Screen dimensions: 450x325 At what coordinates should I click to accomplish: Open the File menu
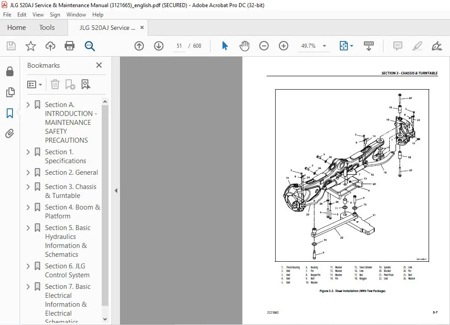(7, 15)
